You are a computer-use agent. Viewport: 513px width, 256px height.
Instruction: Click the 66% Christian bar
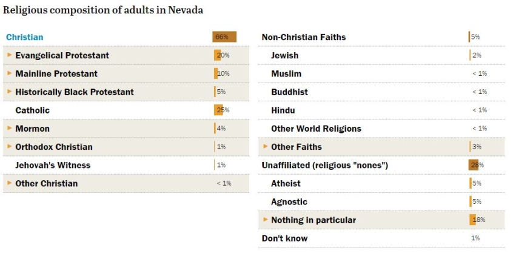[x=224, y=37]
